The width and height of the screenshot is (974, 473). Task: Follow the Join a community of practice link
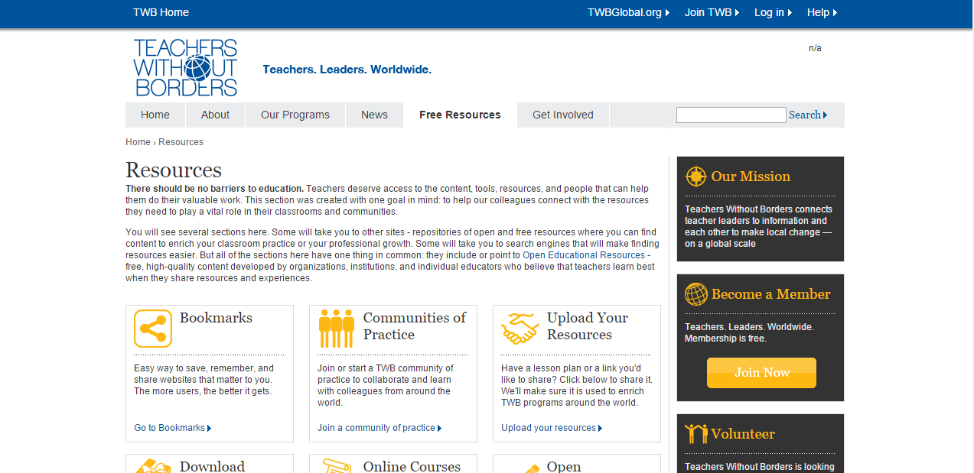click(380, 428)
